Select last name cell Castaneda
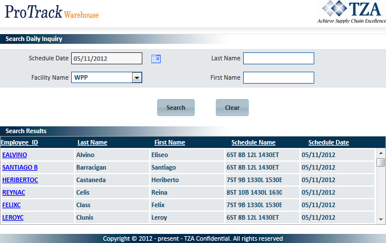 point(112,180)
